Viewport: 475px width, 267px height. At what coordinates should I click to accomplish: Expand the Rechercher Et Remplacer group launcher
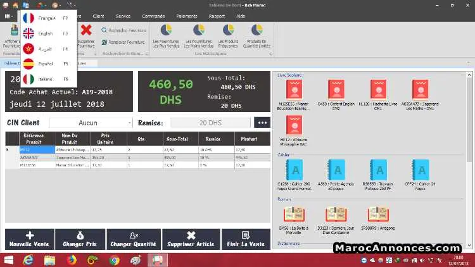tap(147, 54)
